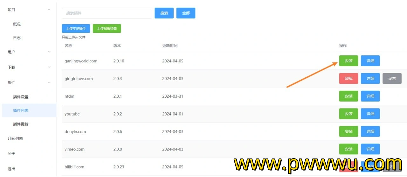This screenshot has height=177, width=407.
Task: Uninstall the girigirilove.com plugin
Action: pos(348,79)
